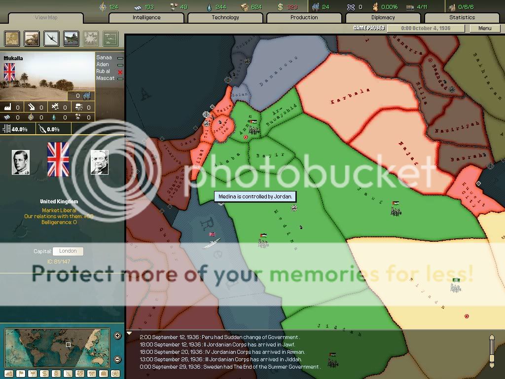505x379 pixels.
Task: Click the London capital button
Action: click(68, 251)
